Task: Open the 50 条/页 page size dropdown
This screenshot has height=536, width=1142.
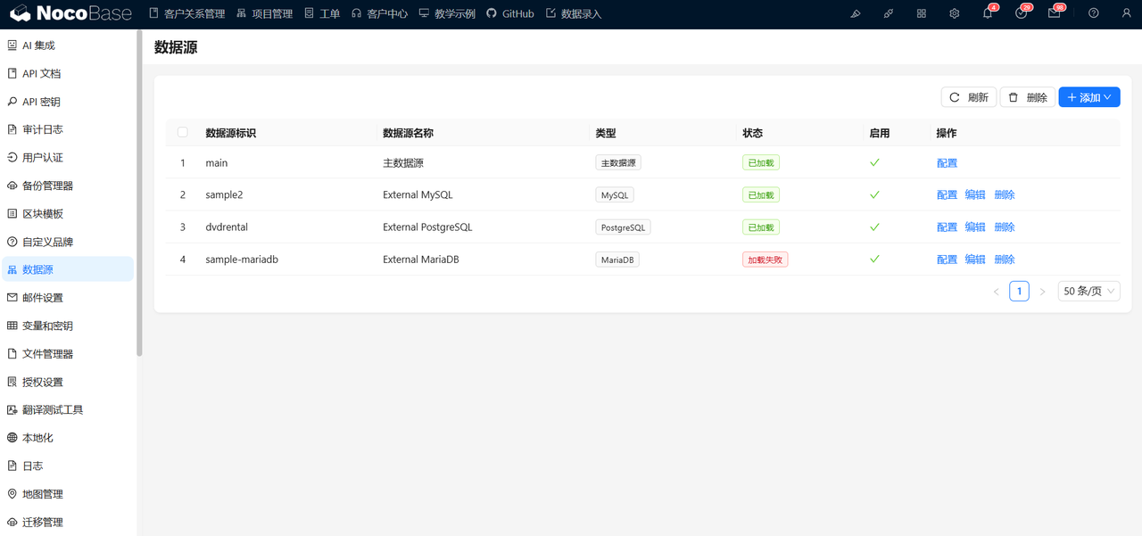Action: click(1088, 291)
